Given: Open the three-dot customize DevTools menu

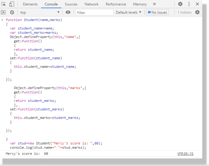Looking at the screenshot, I should 189,4.
